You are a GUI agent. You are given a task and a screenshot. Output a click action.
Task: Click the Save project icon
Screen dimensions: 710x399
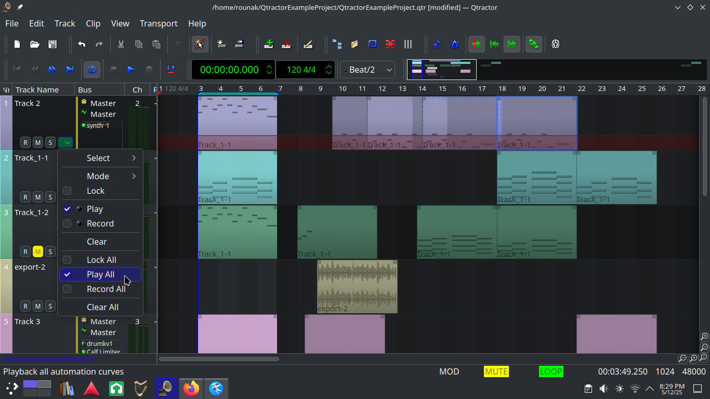tap(52, 44)
